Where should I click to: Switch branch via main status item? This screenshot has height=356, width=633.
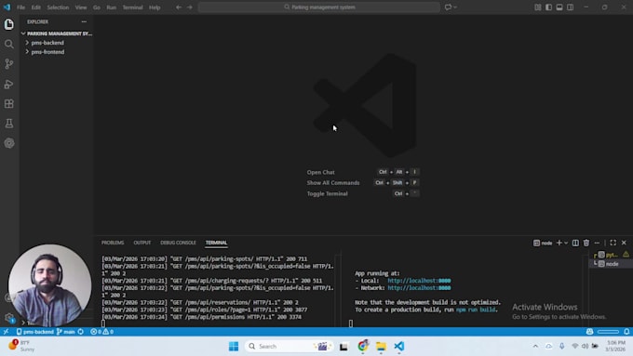coord(66,332)
